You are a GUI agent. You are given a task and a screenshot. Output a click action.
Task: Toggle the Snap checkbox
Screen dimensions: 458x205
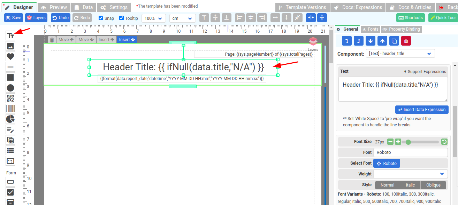(101, 18)
